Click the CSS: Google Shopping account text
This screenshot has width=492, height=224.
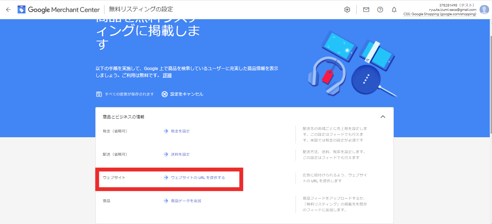tap(440, 14)
